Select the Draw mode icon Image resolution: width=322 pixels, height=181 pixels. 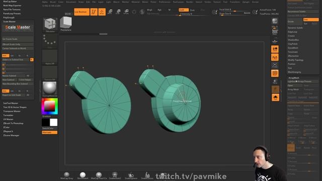tap(102, 12)
